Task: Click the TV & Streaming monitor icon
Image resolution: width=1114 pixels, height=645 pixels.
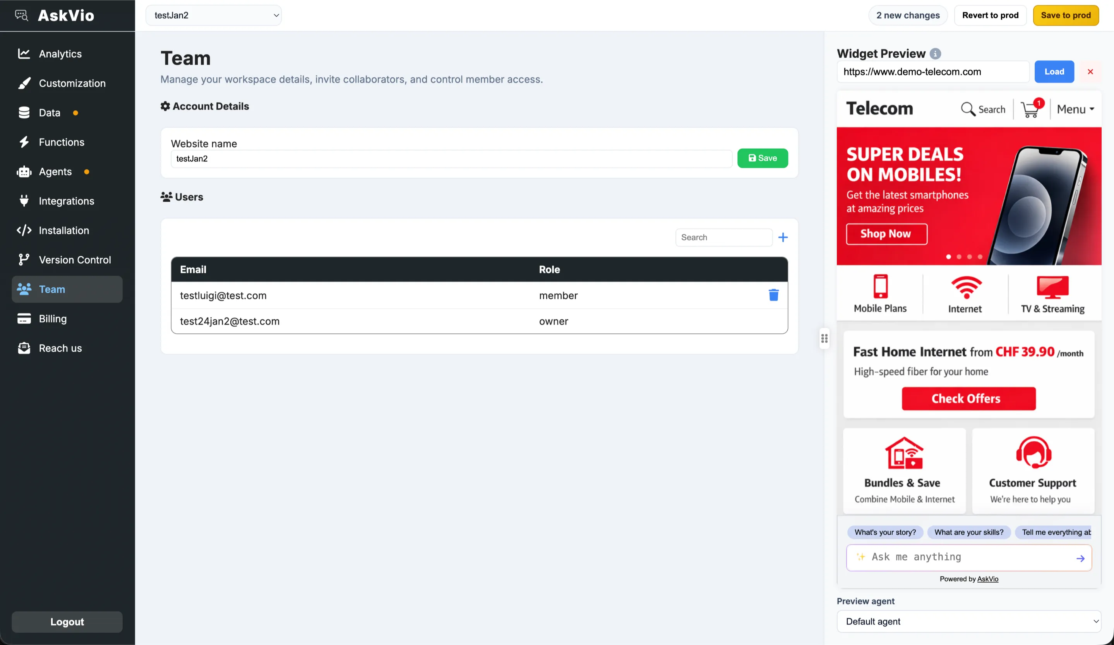Action: [1052, 287]
